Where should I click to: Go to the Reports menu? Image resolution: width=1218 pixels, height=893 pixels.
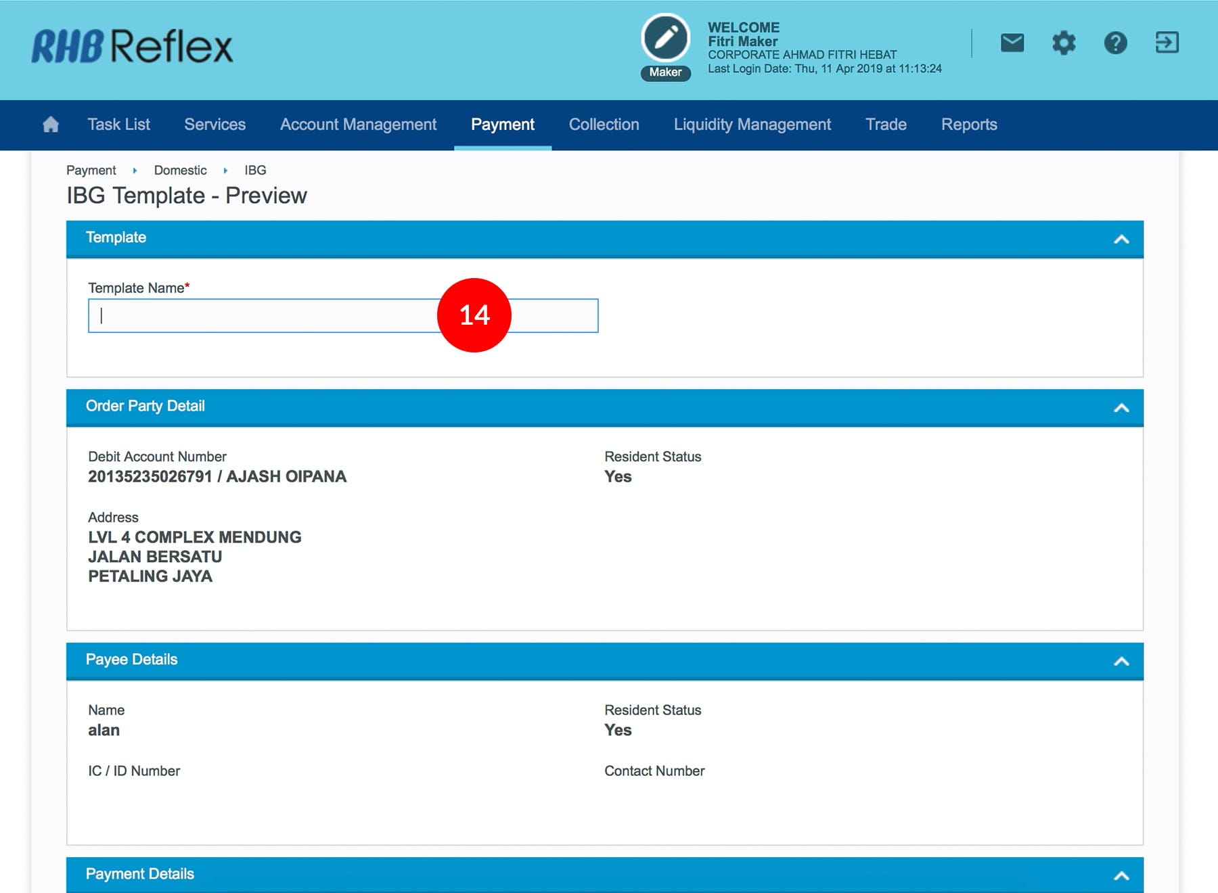968,124
